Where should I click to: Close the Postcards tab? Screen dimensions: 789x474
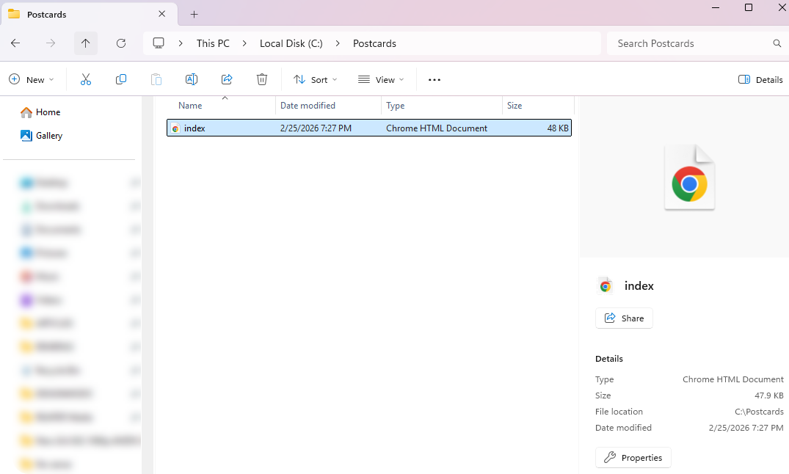click(162, 14)
